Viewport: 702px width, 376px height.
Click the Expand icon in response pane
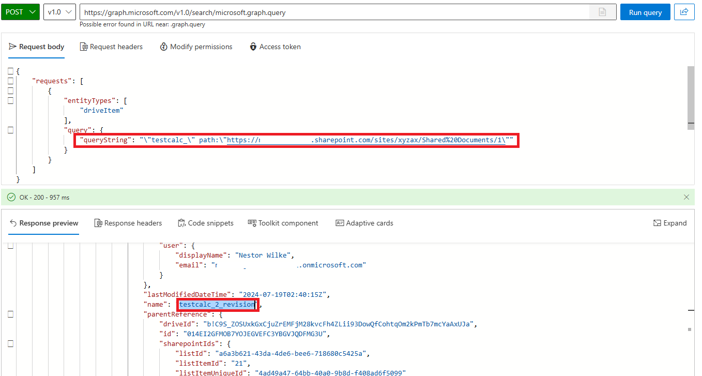point(657,223)
